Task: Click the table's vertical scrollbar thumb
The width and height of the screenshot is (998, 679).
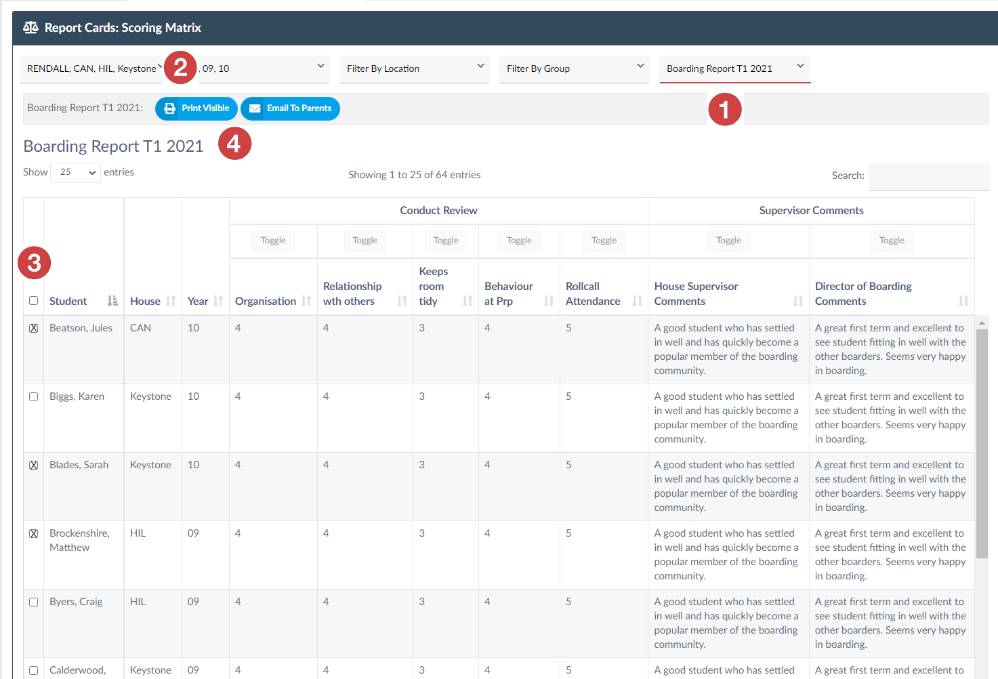Action: click(x=982, y=444)
